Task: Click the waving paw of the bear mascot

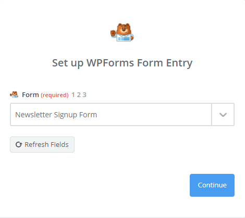Action: (x=113, y=33)
